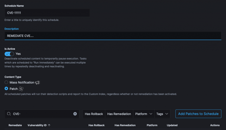Sort by the Updated column header

tap(172, 125)
